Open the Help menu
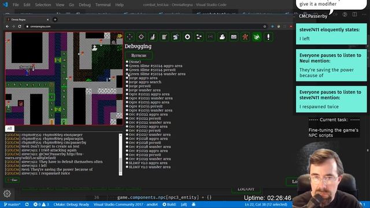 point(120,5)
